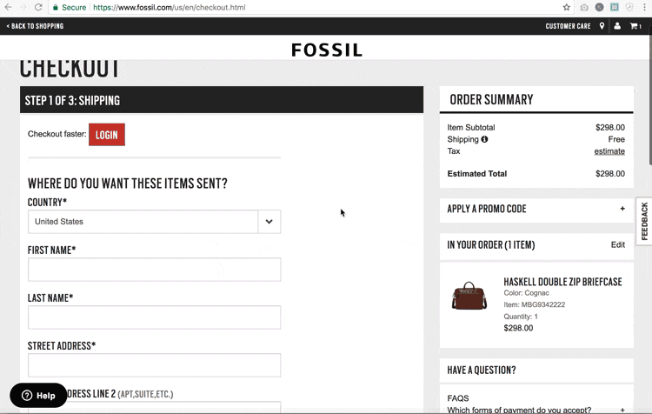Open the shopping cart icon
This screenshot has height=414, width=652.
coord(635,26)
